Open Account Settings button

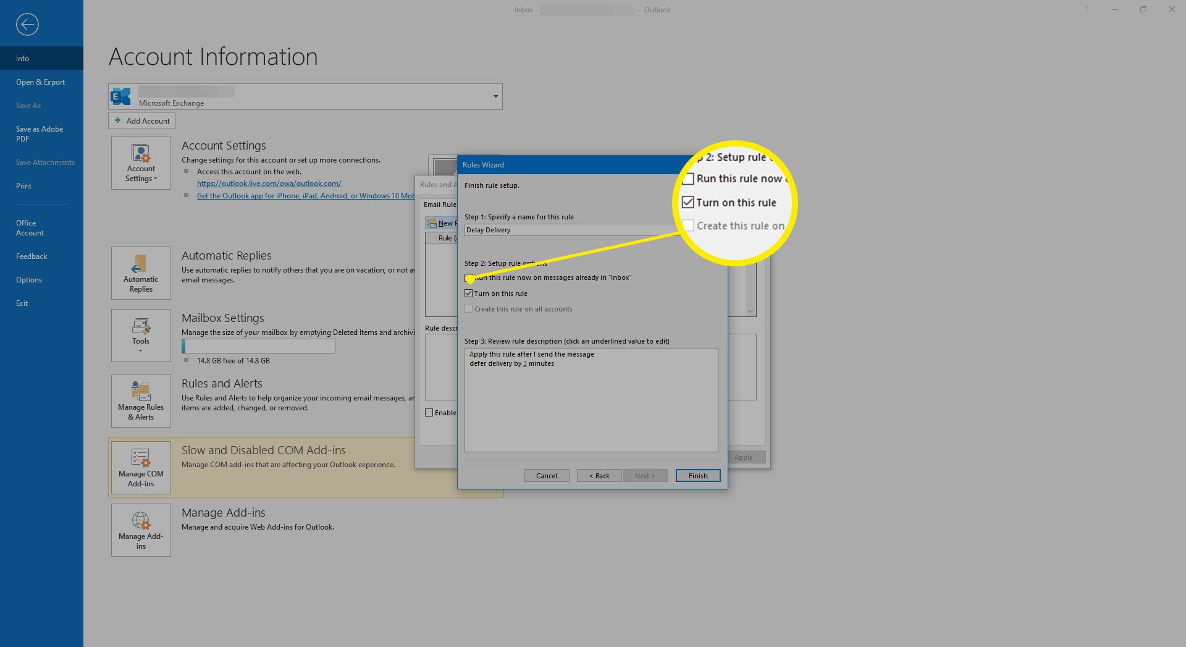pyautogui.click(x=141, y=163)
